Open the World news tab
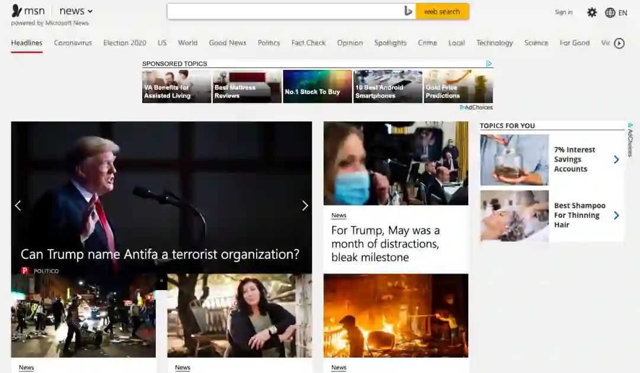 pyautogui.click(x=187, y=43)
